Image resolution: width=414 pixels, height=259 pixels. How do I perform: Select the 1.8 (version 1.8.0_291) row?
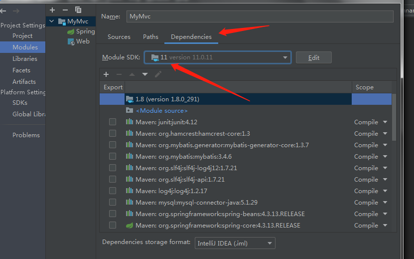click(246, 99)
